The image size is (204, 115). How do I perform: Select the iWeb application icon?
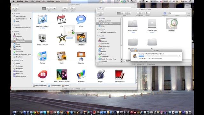[x=62, y=56]
